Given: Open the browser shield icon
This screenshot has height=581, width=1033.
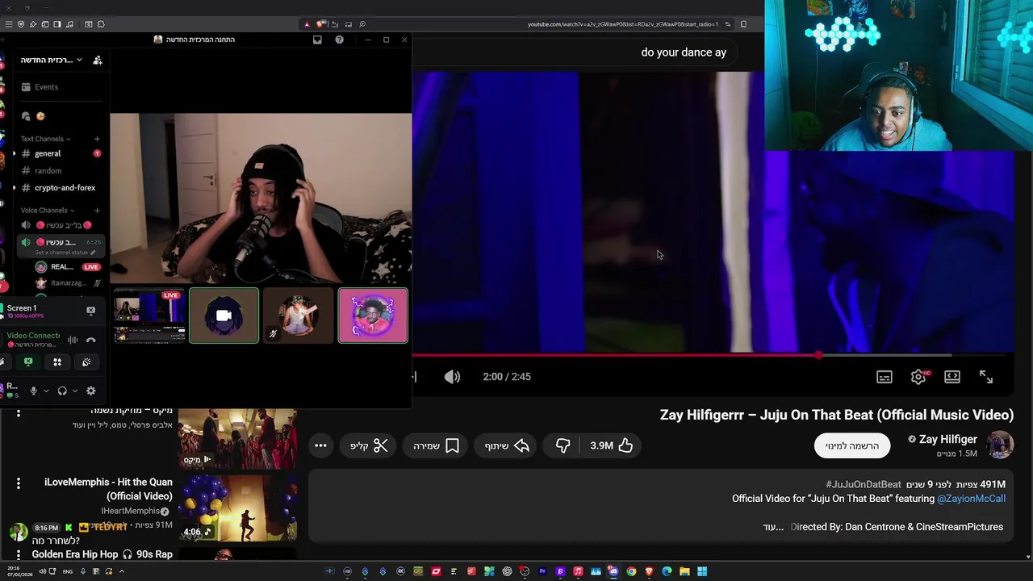Looking at the screenshot, I should point(21,24).
